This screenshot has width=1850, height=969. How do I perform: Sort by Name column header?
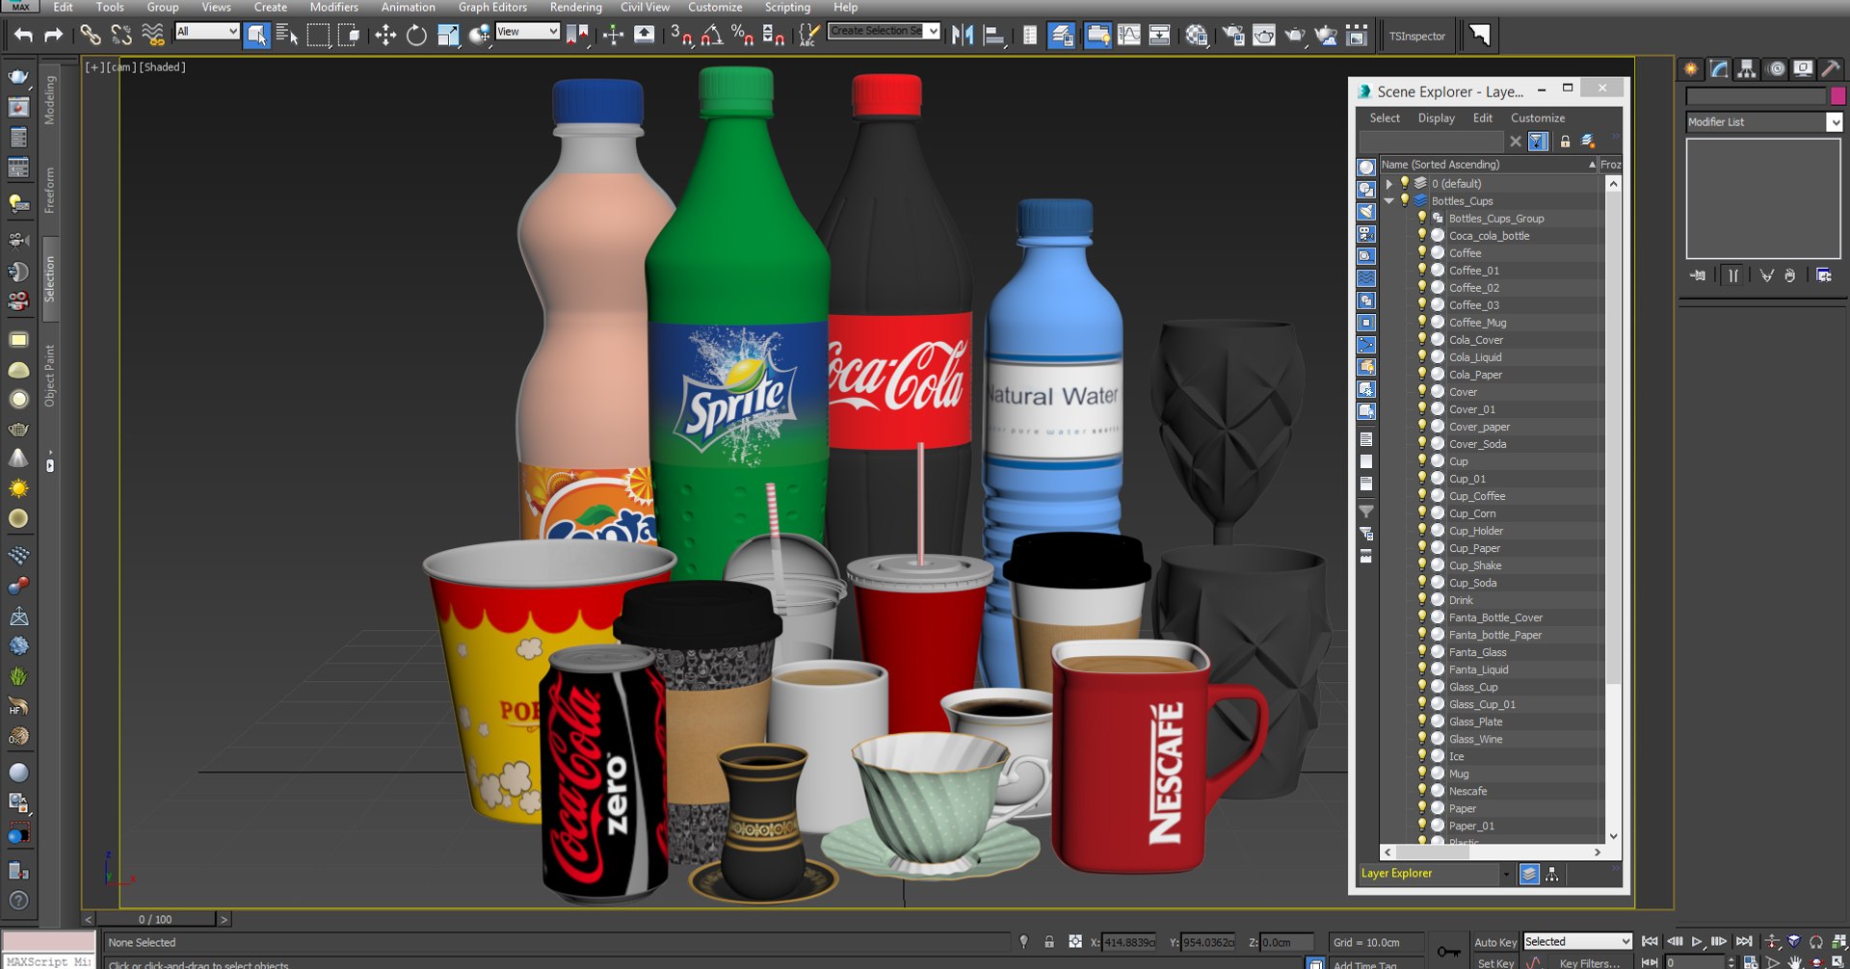(x=1488, y=165)
